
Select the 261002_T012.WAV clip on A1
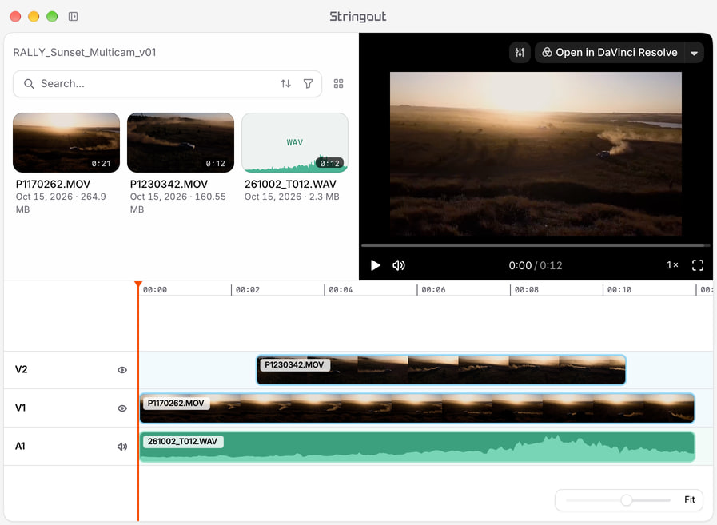(x=417, y=447)
